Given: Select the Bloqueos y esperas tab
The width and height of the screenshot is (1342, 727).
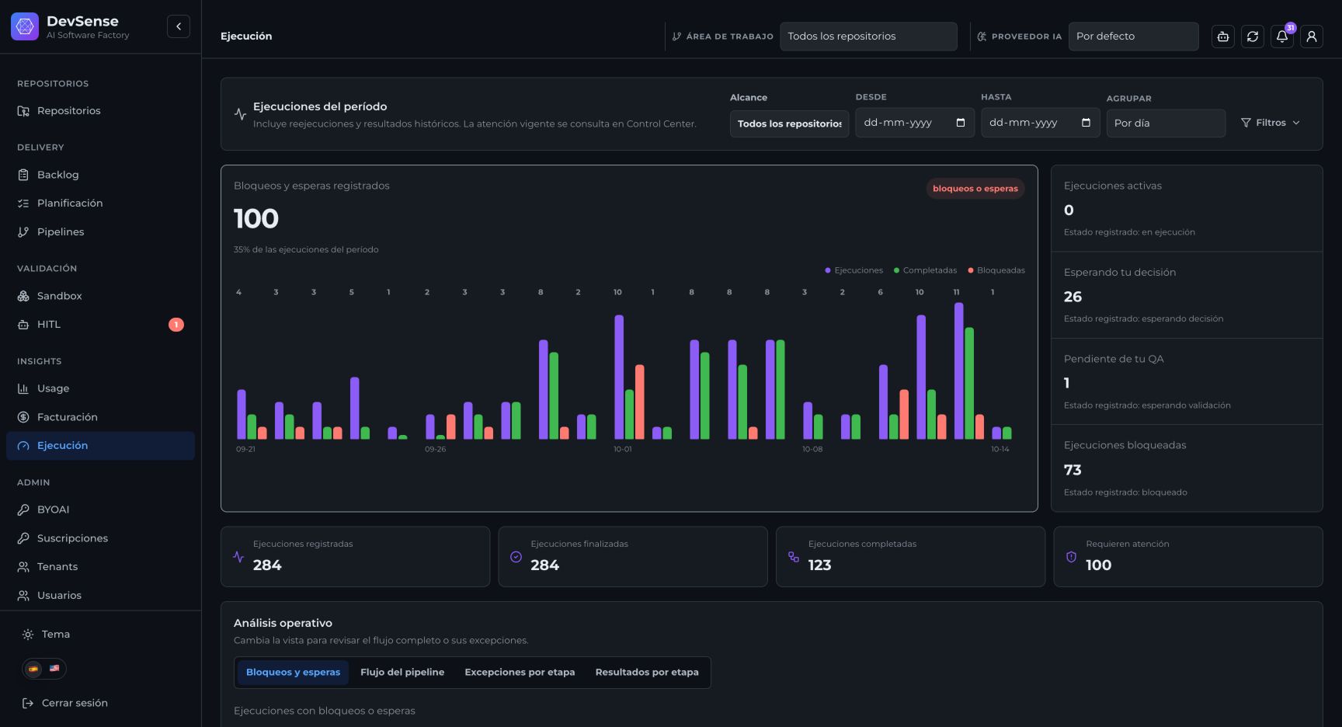Looking at the screenshot, I should point(293,673).
